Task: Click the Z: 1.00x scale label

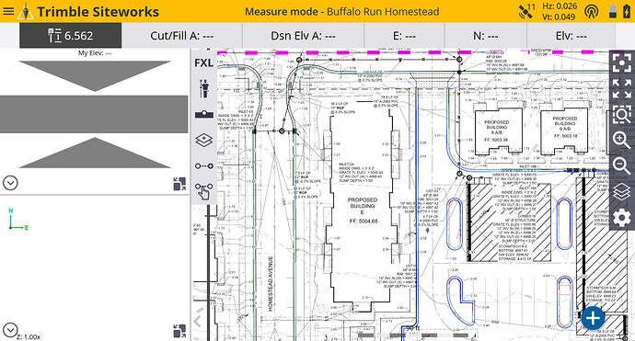Action: [29, 336]
